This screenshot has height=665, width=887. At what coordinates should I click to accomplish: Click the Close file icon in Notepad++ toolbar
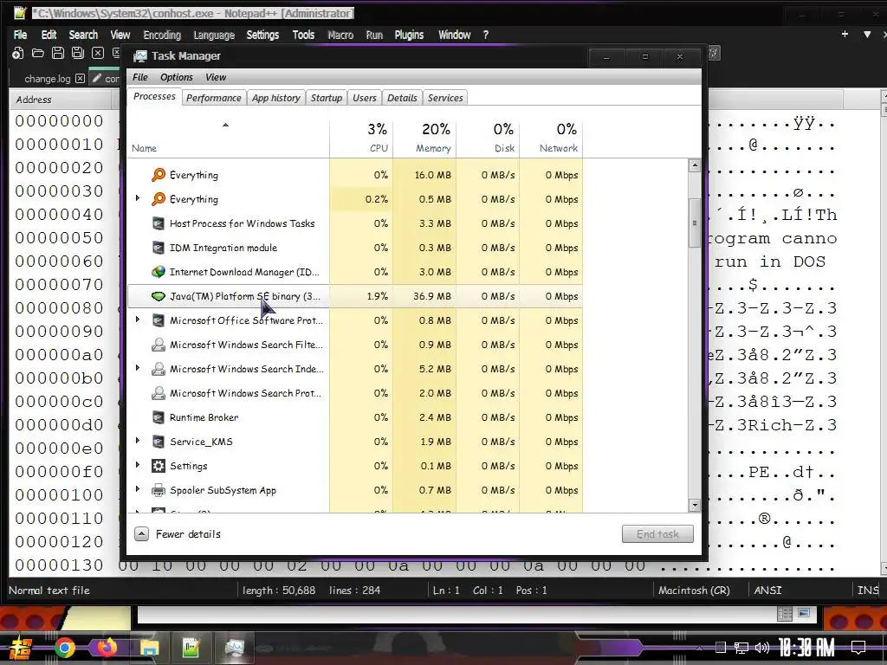point(98,53)
